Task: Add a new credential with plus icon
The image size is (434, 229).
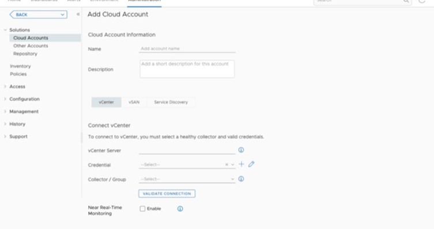Action: [x=241, y=164]
